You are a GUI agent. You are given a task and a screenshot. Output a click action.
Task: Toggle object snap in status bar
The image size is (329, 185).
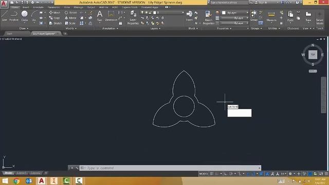point(253,174)
